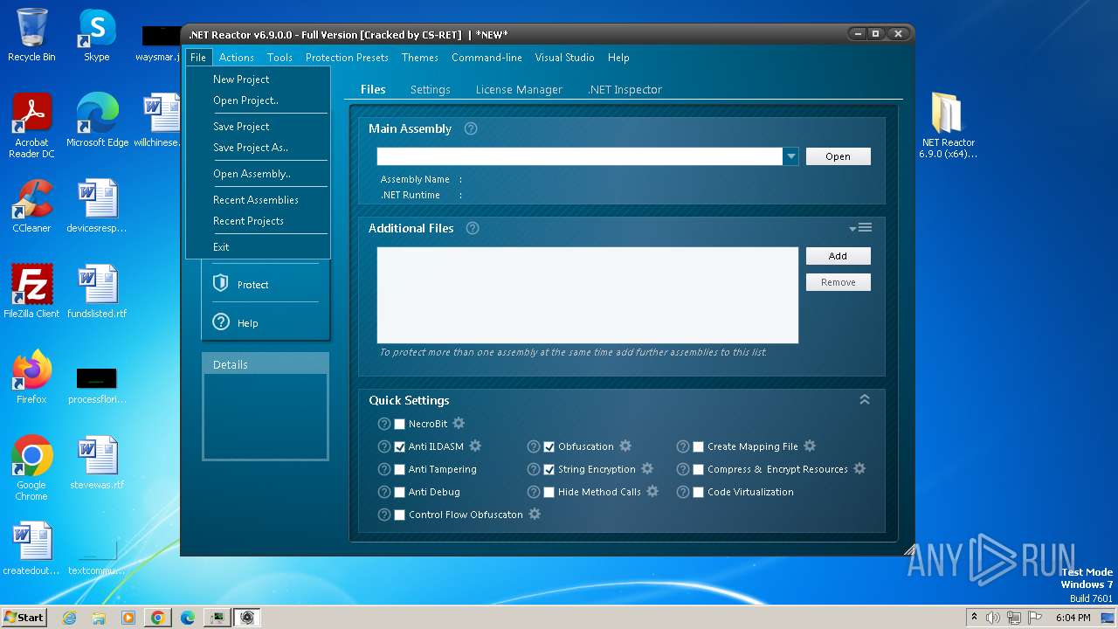This screenshot has height=629, width=1118.
Task: Open Recycle Bin desktop icon
Action: click(x=31, y=35)
